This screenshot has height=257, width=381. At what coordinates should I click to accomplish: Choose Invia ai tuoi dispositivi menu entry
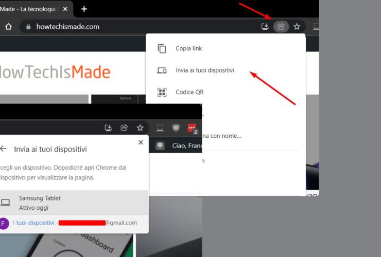pyautogui.click(x=226, y=70)
